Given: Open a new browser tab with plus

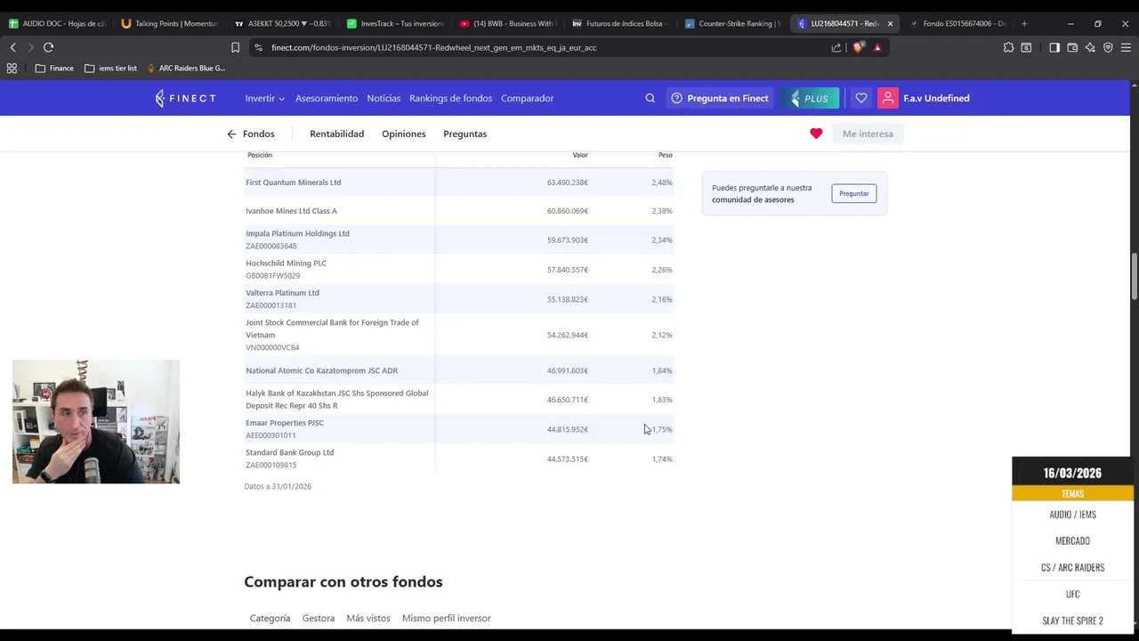Looking at the screenshot, I should click(1024, 23).
